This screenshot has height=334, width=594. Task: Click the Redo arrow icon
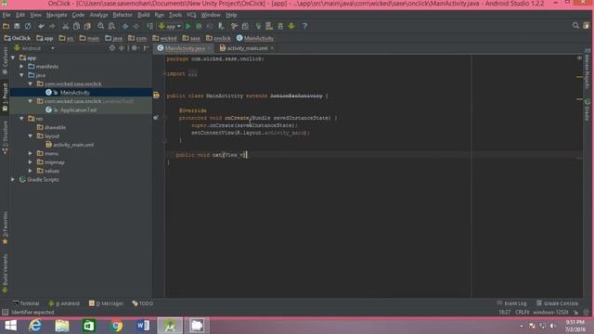52,26
